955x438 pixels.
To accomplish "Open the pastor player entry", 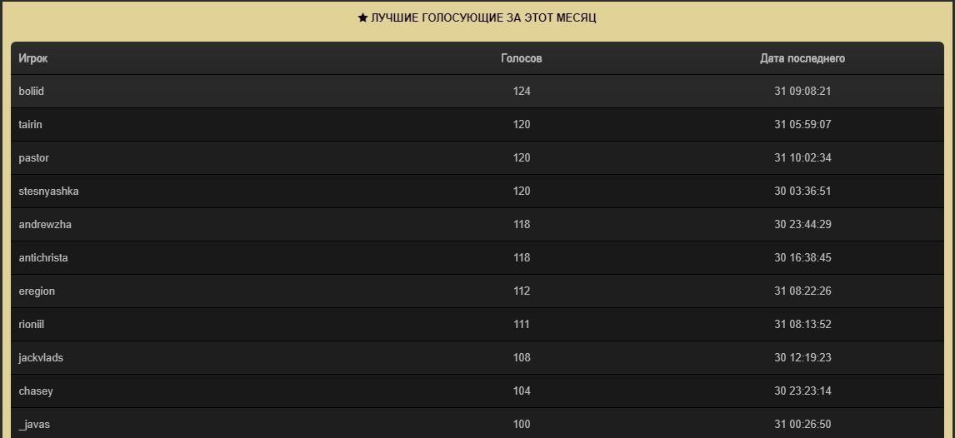I will coord(34,158).
